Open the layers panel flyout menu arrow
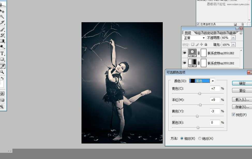This screenshot has width=252, height=159. [241, 33]
